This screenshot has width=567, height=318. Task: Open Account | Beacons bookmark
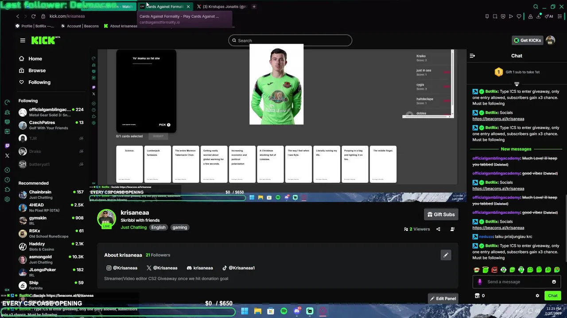pos(80,26)
